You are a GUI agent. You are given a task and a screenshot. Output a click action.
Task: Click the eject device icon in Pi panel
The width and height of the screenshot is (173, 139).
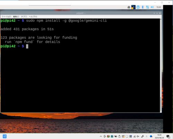pos(129,7)
